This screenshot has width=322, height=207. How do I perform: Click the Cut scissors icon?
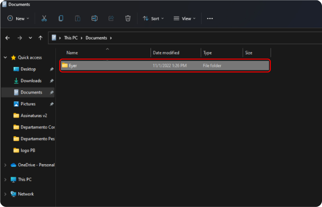44,18
